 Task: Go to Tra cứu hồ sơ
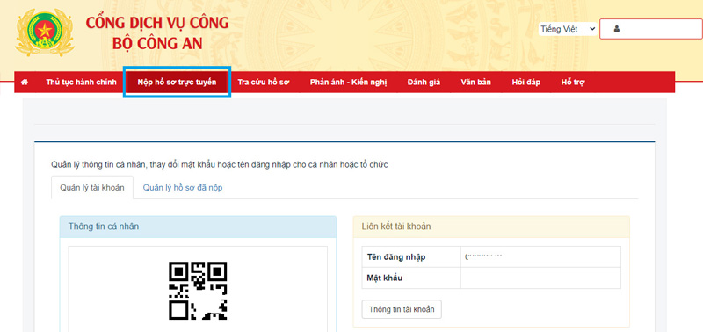coord(264,82)
